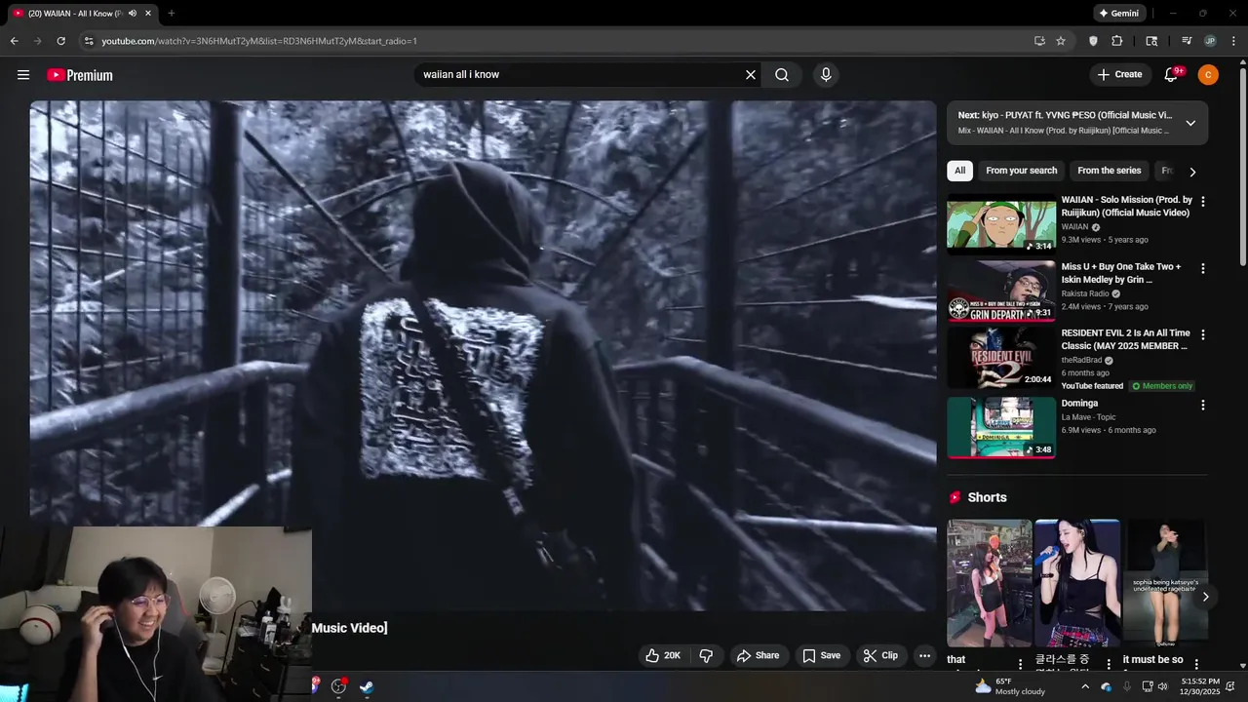
Task: Open a new browser tab
Action: 172,14
